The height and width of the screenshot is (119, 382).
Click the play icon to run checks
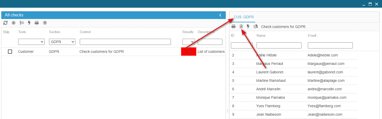point(14,23)
